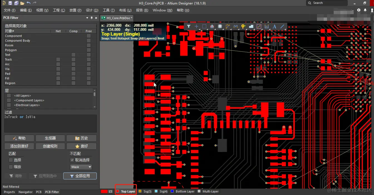Tick the Free checkbox for Component row
374x195 pixels.
[89, 36]
